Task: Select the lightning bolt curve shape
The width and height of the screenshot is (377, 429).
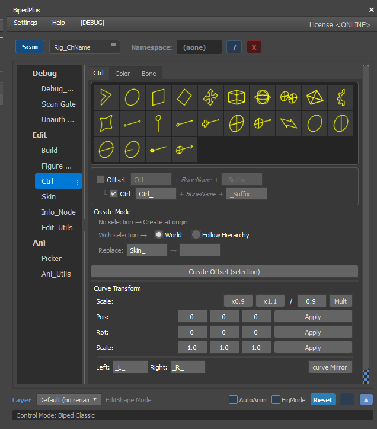Action: (289, 123)
